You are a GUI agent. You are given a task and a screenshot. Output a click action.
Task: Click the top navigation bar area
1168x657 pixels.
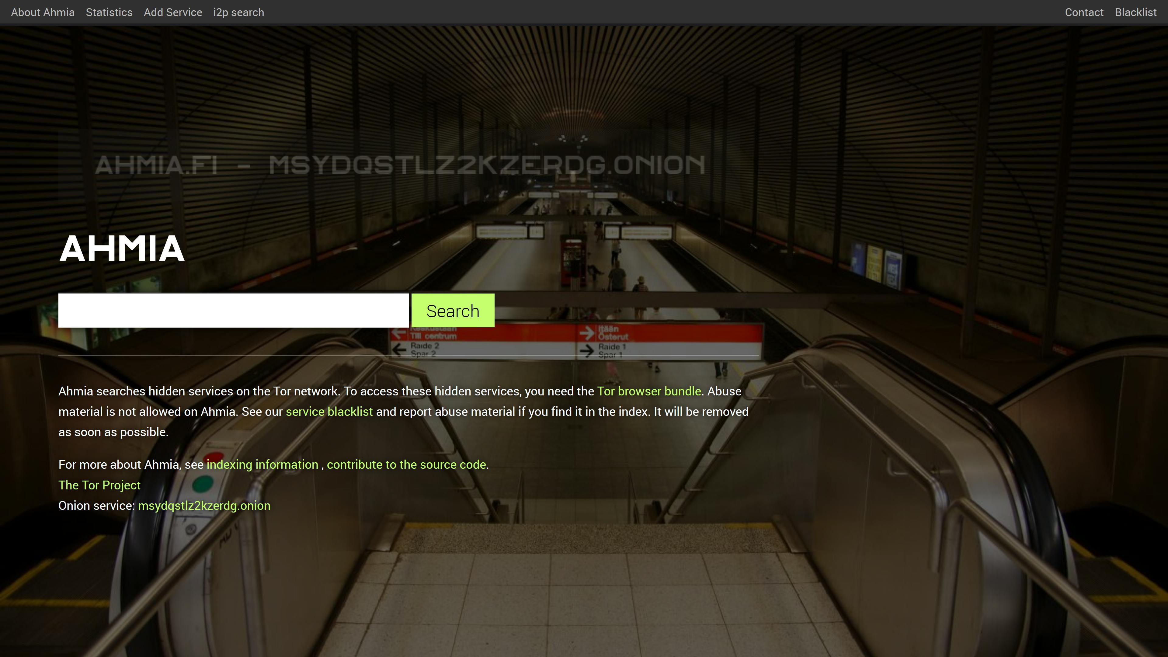coord(584,12)
